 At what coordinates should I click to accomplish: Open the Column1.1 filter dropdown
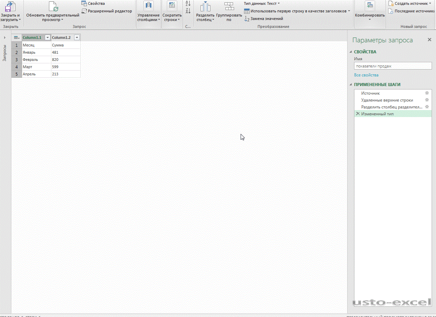click(48, 38)
